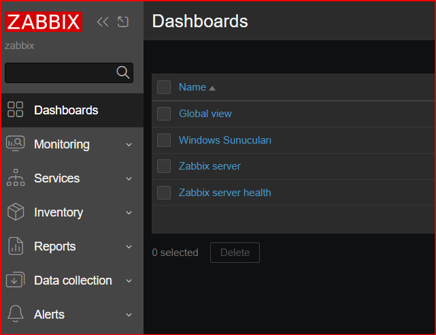This screenshot has height=335, width=436.
Task: Expand the Alerts menu chevron
Action: [x=129, y=315]
